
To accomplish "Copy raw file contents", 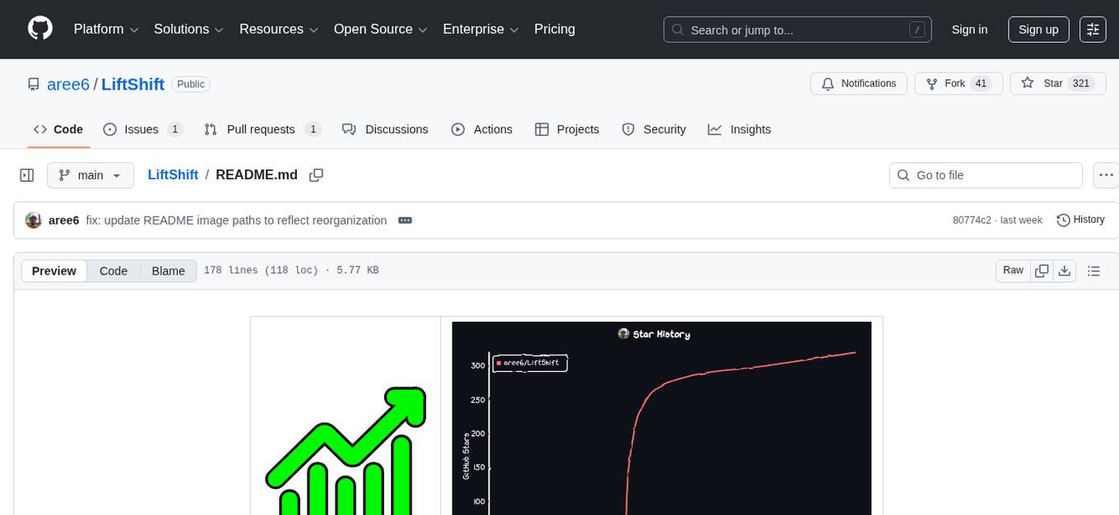I will pos(1042,271).
